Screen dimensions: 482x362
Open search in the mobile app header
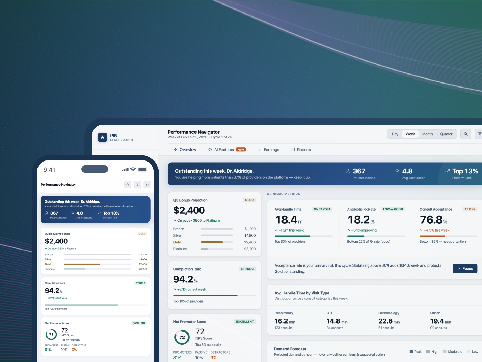click(128, 185)
